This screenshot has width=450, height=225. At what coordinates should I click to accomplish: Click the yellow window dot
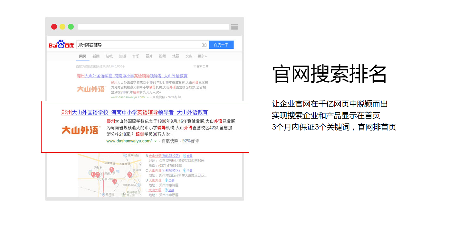click(x=62, y=27)
